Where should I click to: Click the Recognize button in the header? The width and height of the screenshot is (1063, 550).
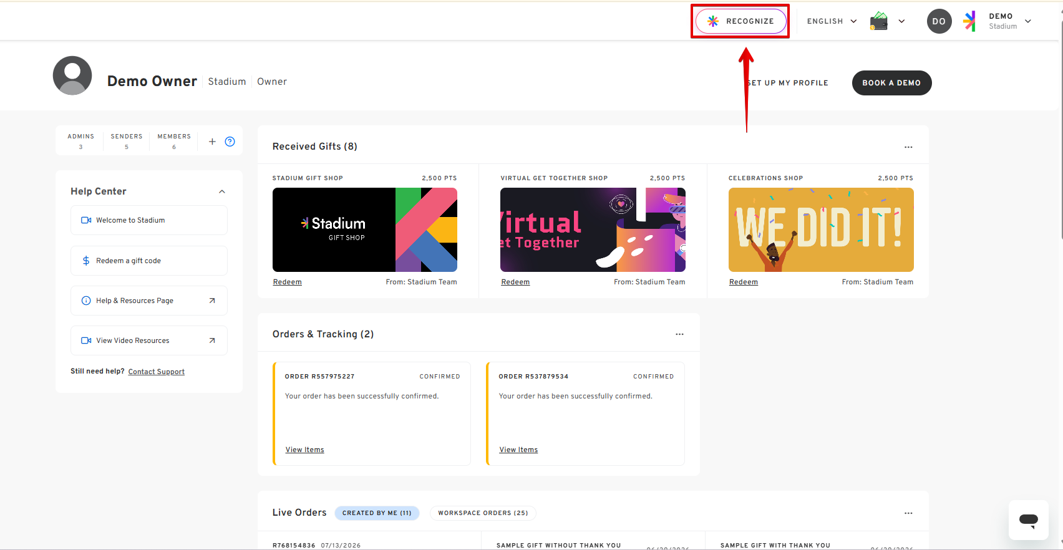(740, 21)
